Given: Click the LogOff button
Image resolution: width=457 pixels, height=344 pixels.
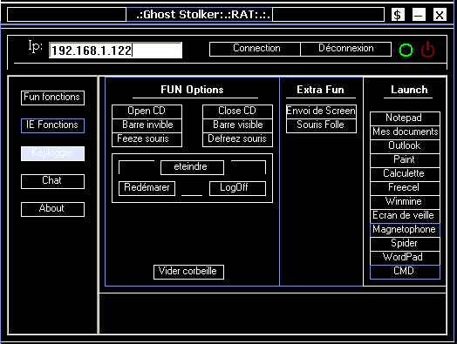Looking at the screenshot, I should [x=237, y=188].
